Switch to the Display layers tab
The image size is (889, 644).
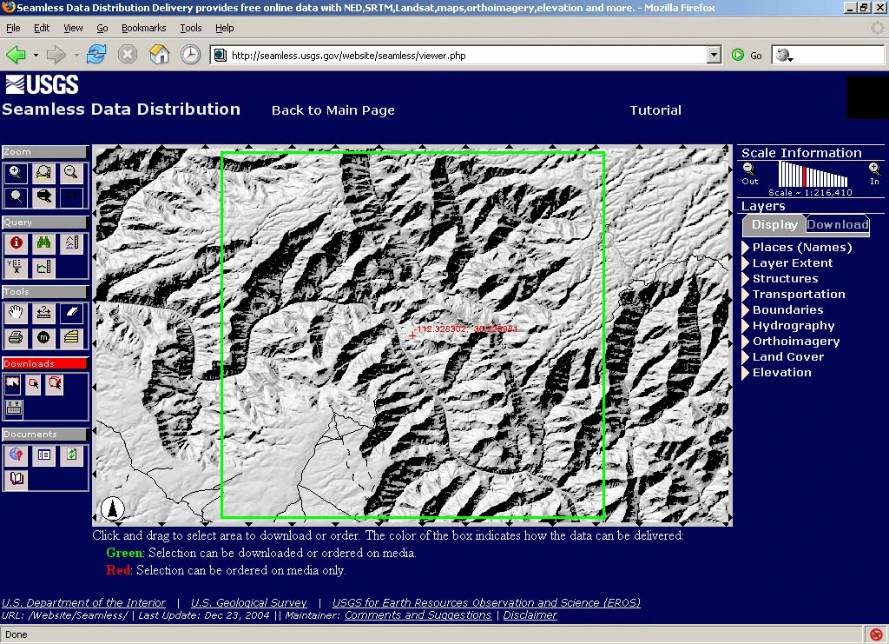point(774,225)
